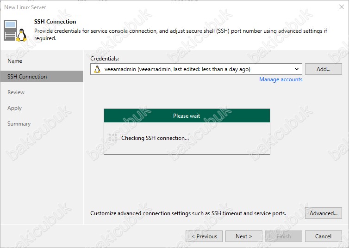The width and height of the screenshot is (349, 248).
Task: Click the Linux server penguin header icon
Action: (x=15, y=30)
